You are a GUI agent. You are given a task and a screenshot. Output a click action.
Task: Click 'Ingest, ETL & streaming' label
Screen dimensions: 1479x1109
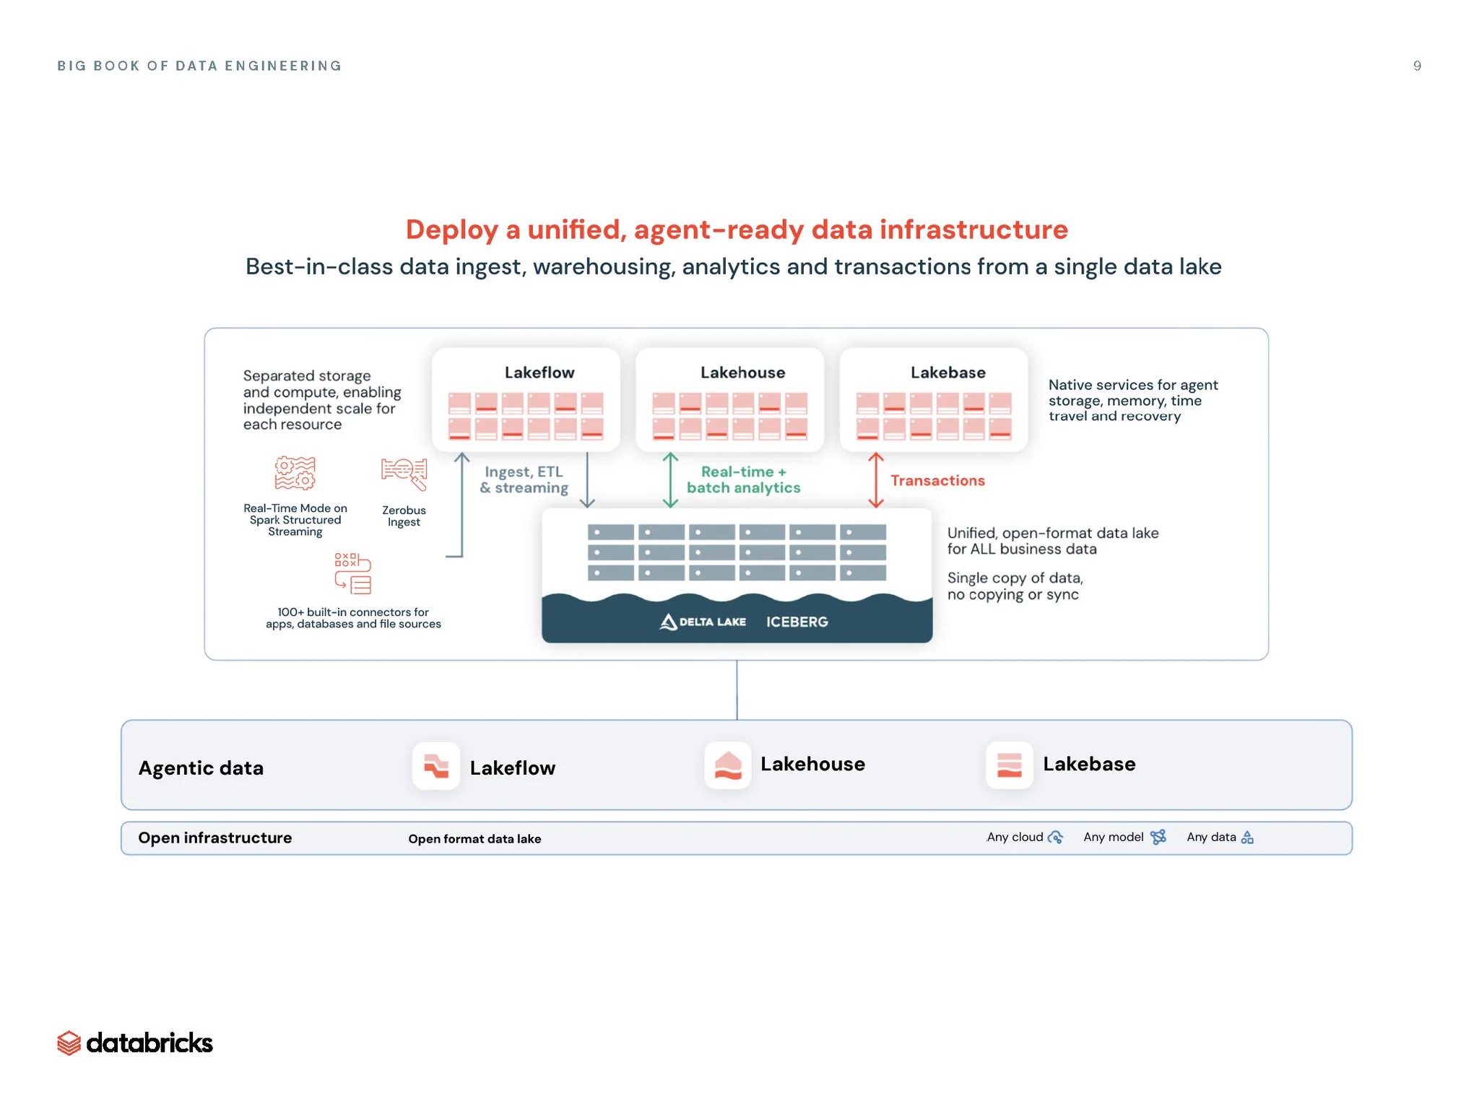click(x=524, y=479)
